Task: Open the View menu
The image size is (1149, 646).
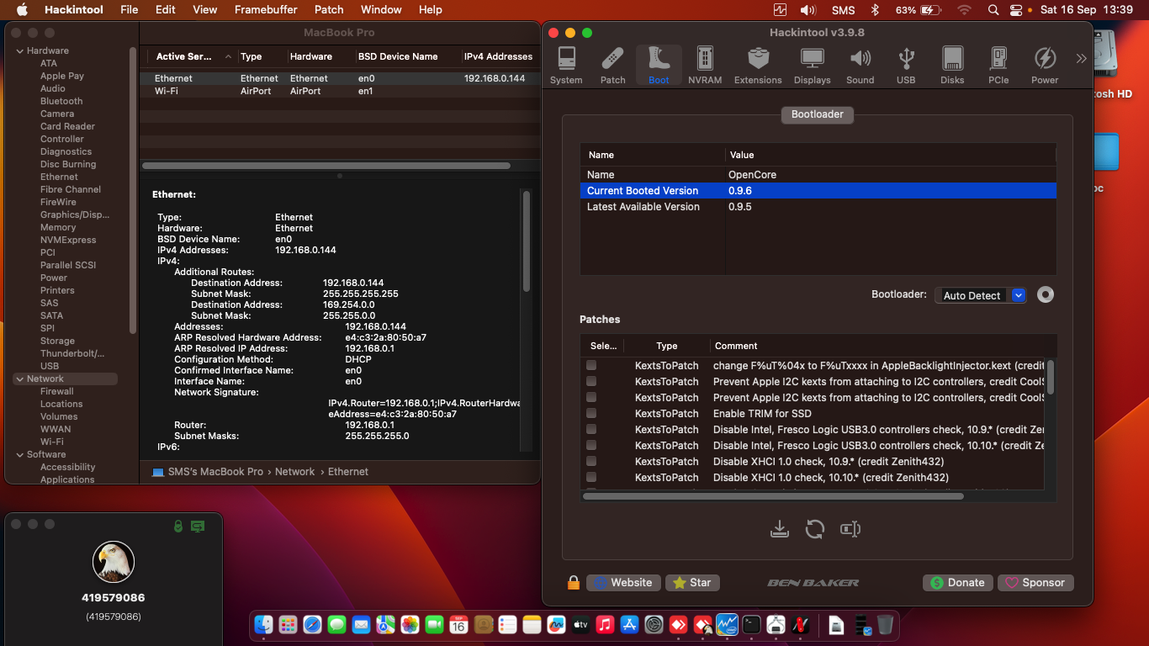Action: tap(204, 10)
